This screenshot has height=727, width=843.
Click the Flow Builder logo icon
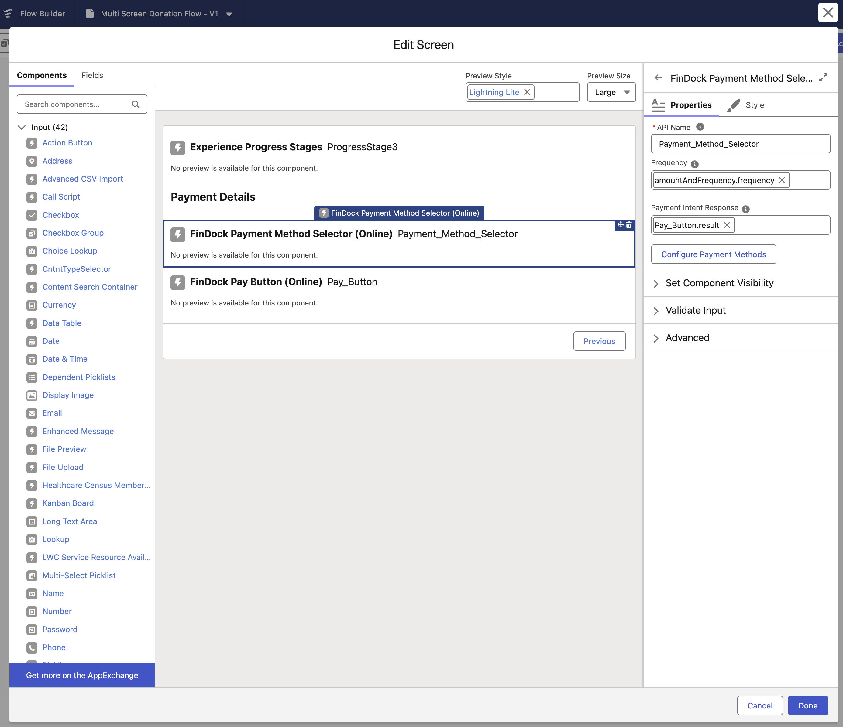click(x=8, y=13)
